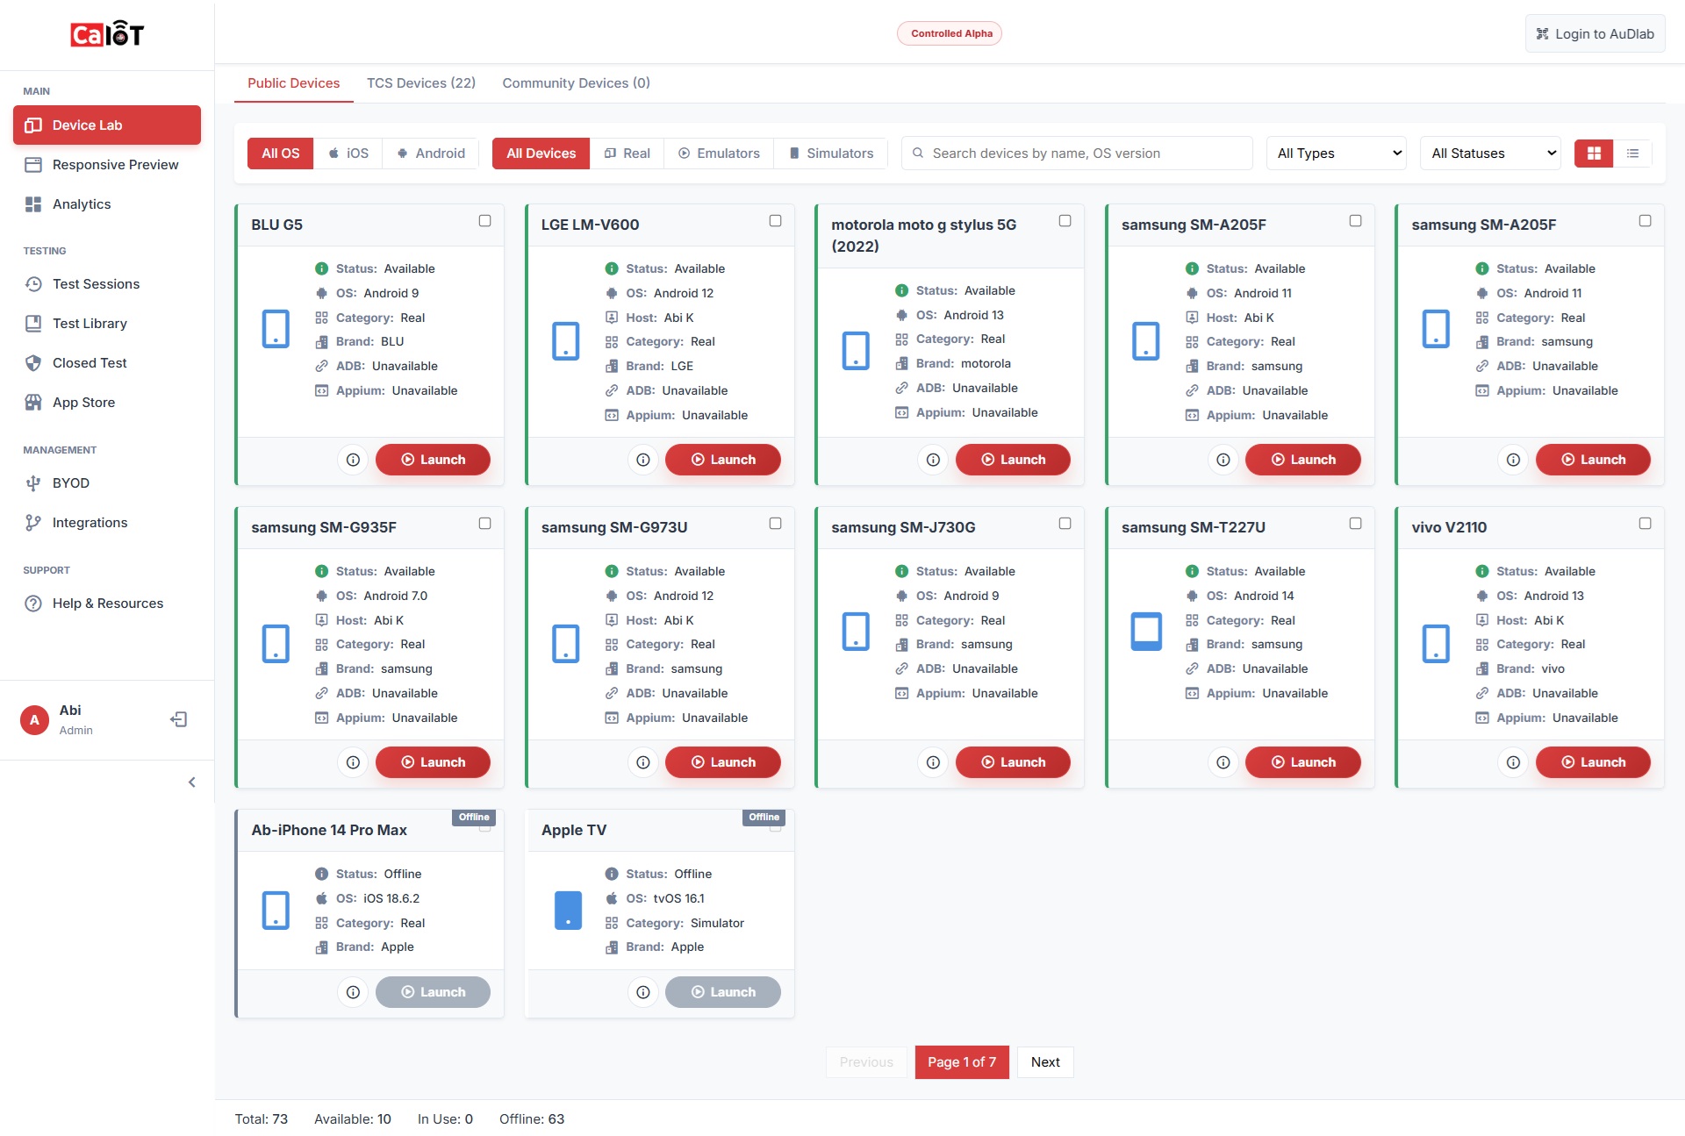Launch the samsung SM-J730G device

coord(1013,762)
